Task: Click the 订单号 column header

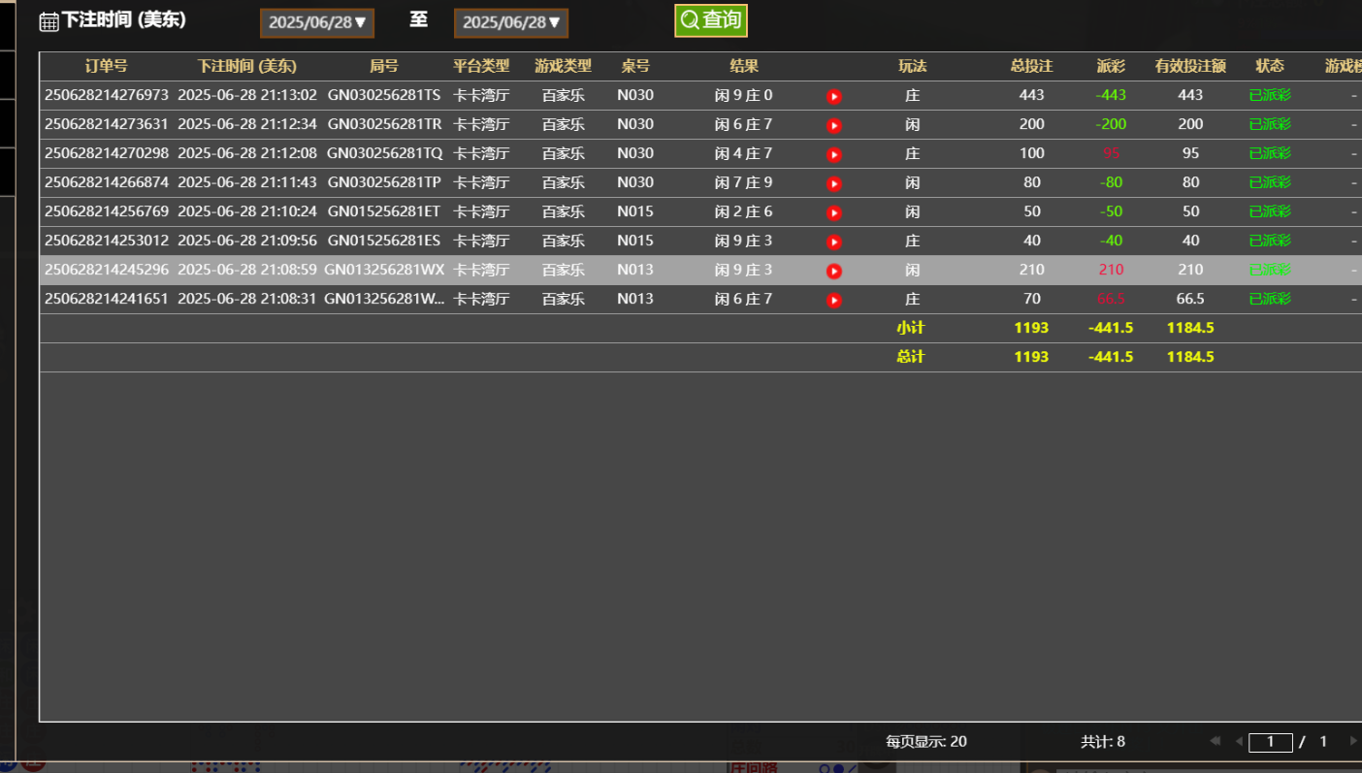Action: click(x=106, y=66)
